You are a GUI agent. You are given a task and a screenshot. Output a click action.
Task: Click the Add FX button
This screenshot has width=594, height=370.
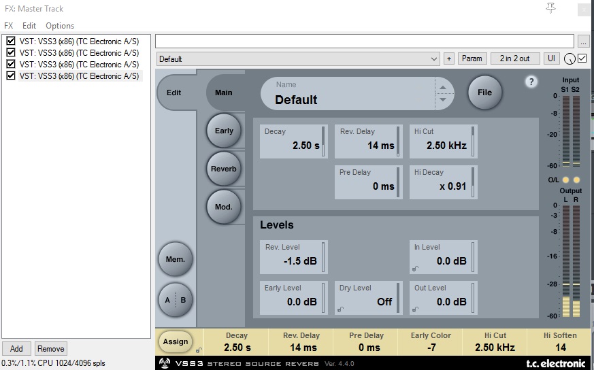point(16,349)
